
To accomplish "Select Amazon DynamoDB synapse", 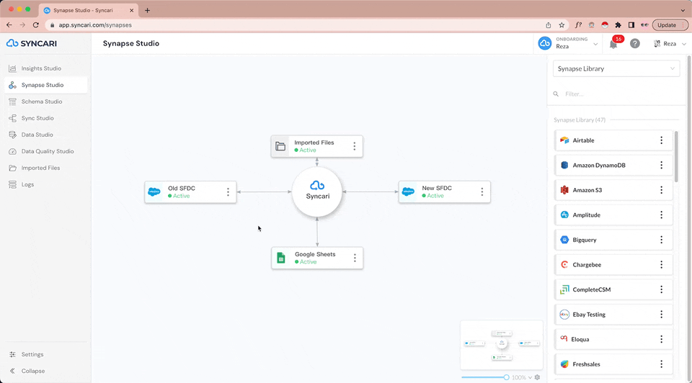I will click(x=613, y=166).
